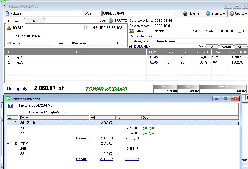This screenshot has width=248, height=169.
Task: Select the Auto mode tab
Action: pos(211,46)
